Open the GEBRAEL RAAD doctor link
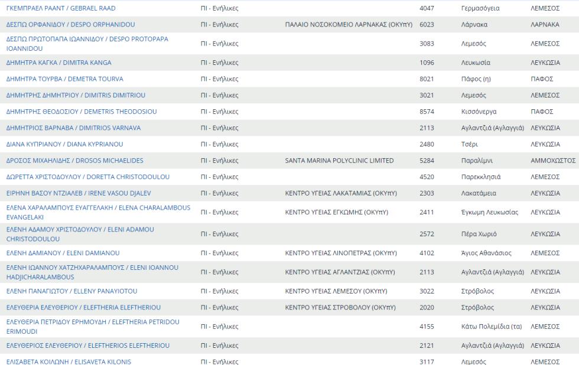This screenshot has width=579, height=365. pos(61,8)
